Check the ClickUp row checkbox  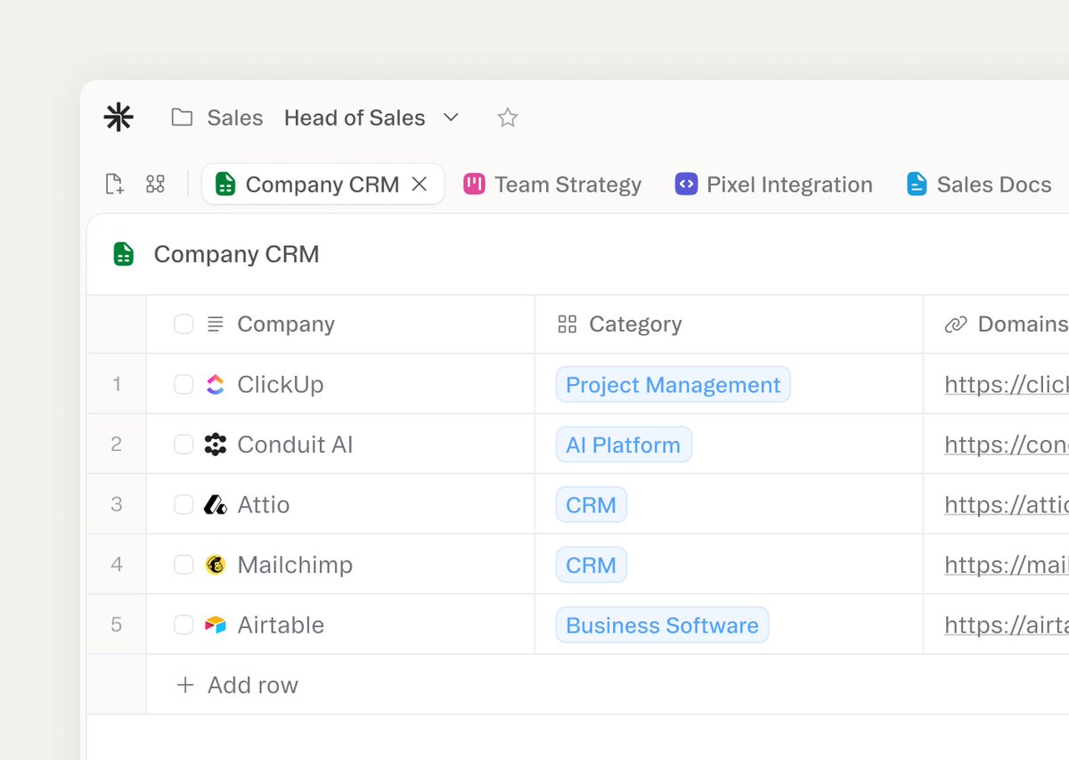coord(184,384)
